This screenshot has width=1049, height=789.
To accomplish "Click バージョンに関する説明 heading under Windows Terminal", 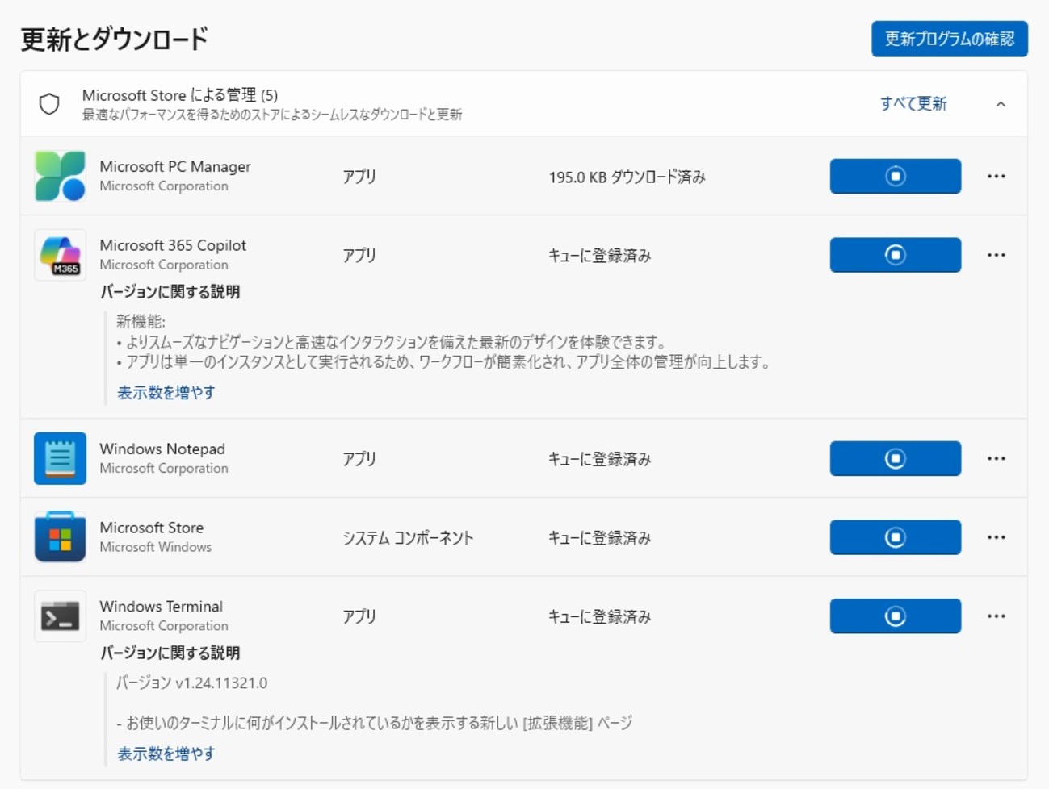I will [x=170, y=653].
